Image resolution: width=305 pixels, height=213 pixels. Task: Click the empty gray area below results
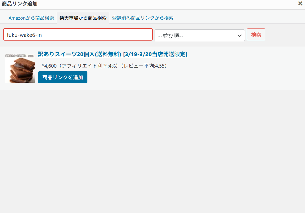point(152,152)
